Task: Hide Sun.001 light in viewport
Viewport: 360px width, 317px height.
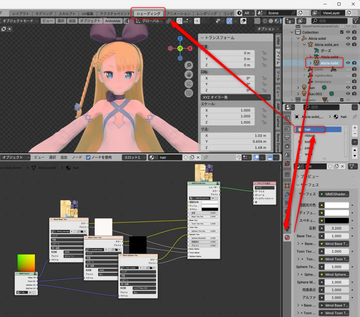Action: click(348, 94)
